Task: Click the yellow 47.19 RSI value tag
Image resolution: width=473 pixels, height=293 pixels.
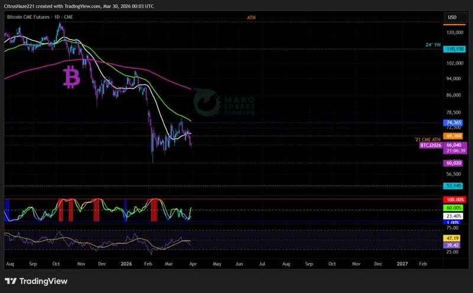Action: coord(453,236)
